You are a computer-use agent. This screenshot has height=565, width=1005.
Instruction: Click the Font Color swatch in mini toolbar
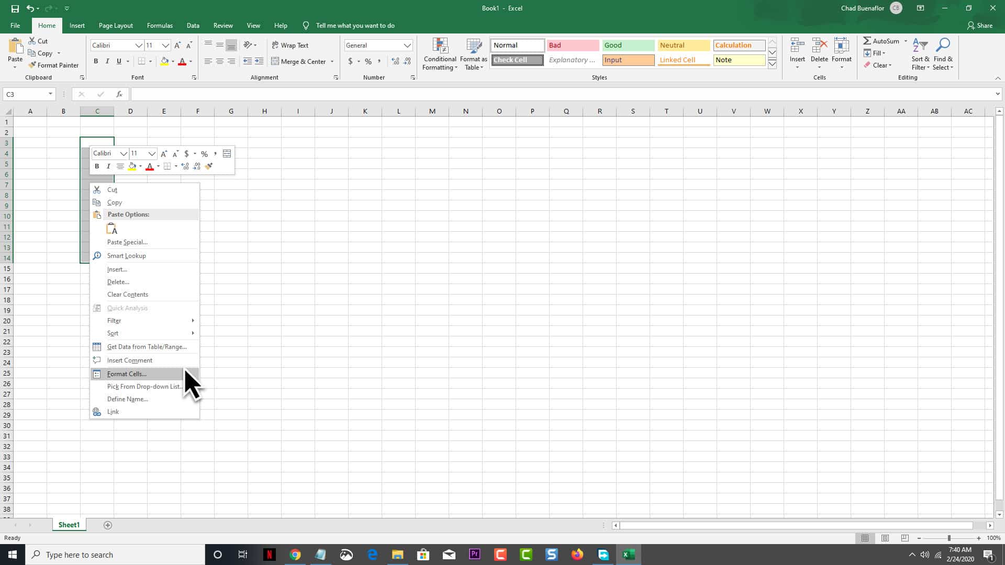[149, 165]
